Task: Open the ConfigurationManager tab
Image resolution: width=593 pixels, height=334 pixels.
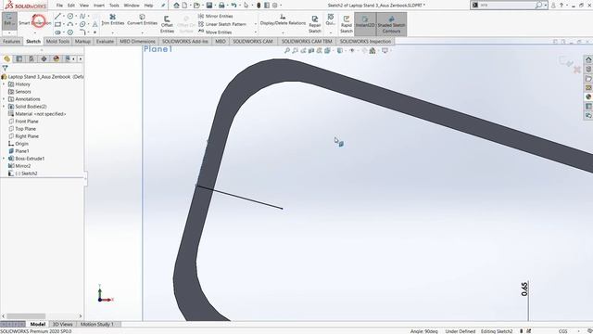Action: [x=32, y=58]
